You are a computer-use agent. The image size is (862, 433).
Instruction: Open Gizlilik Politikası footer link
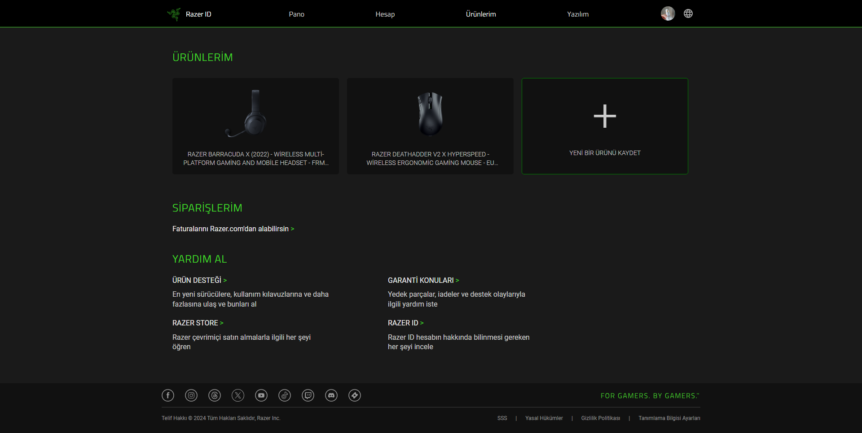[601, 418]
